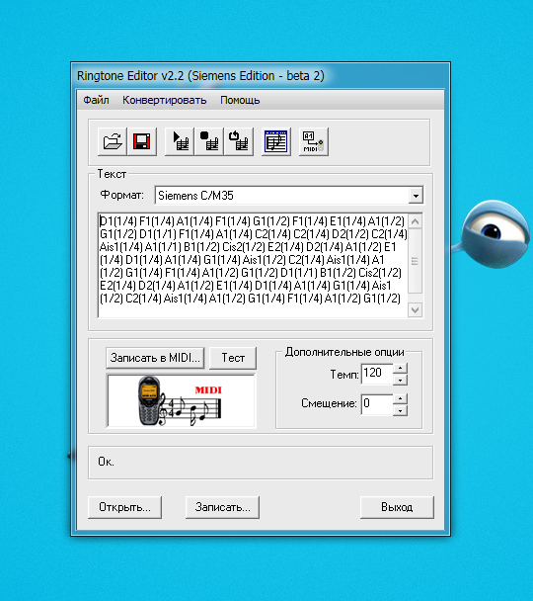Open the blue note editor window icon
Image resolution: width=533 pixels, height=601 pixels.
(276, 141)
